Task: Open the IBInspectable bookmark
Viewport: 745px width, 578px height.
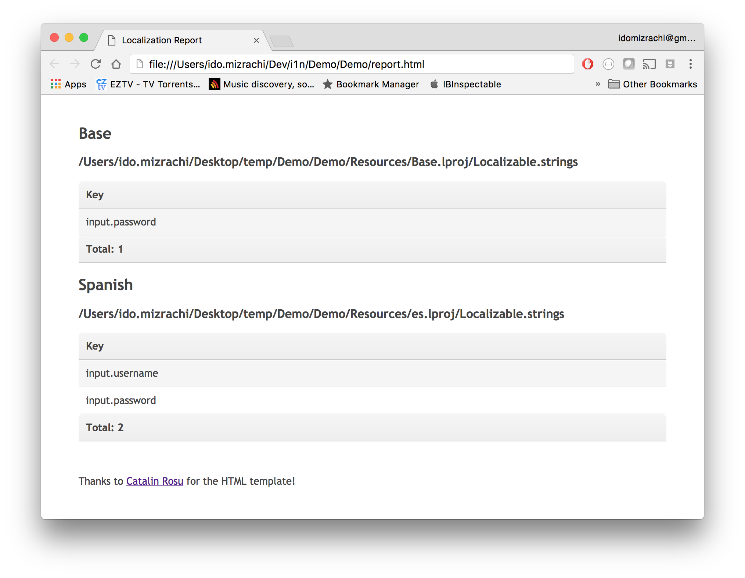Action: click(x=465, y=84)
